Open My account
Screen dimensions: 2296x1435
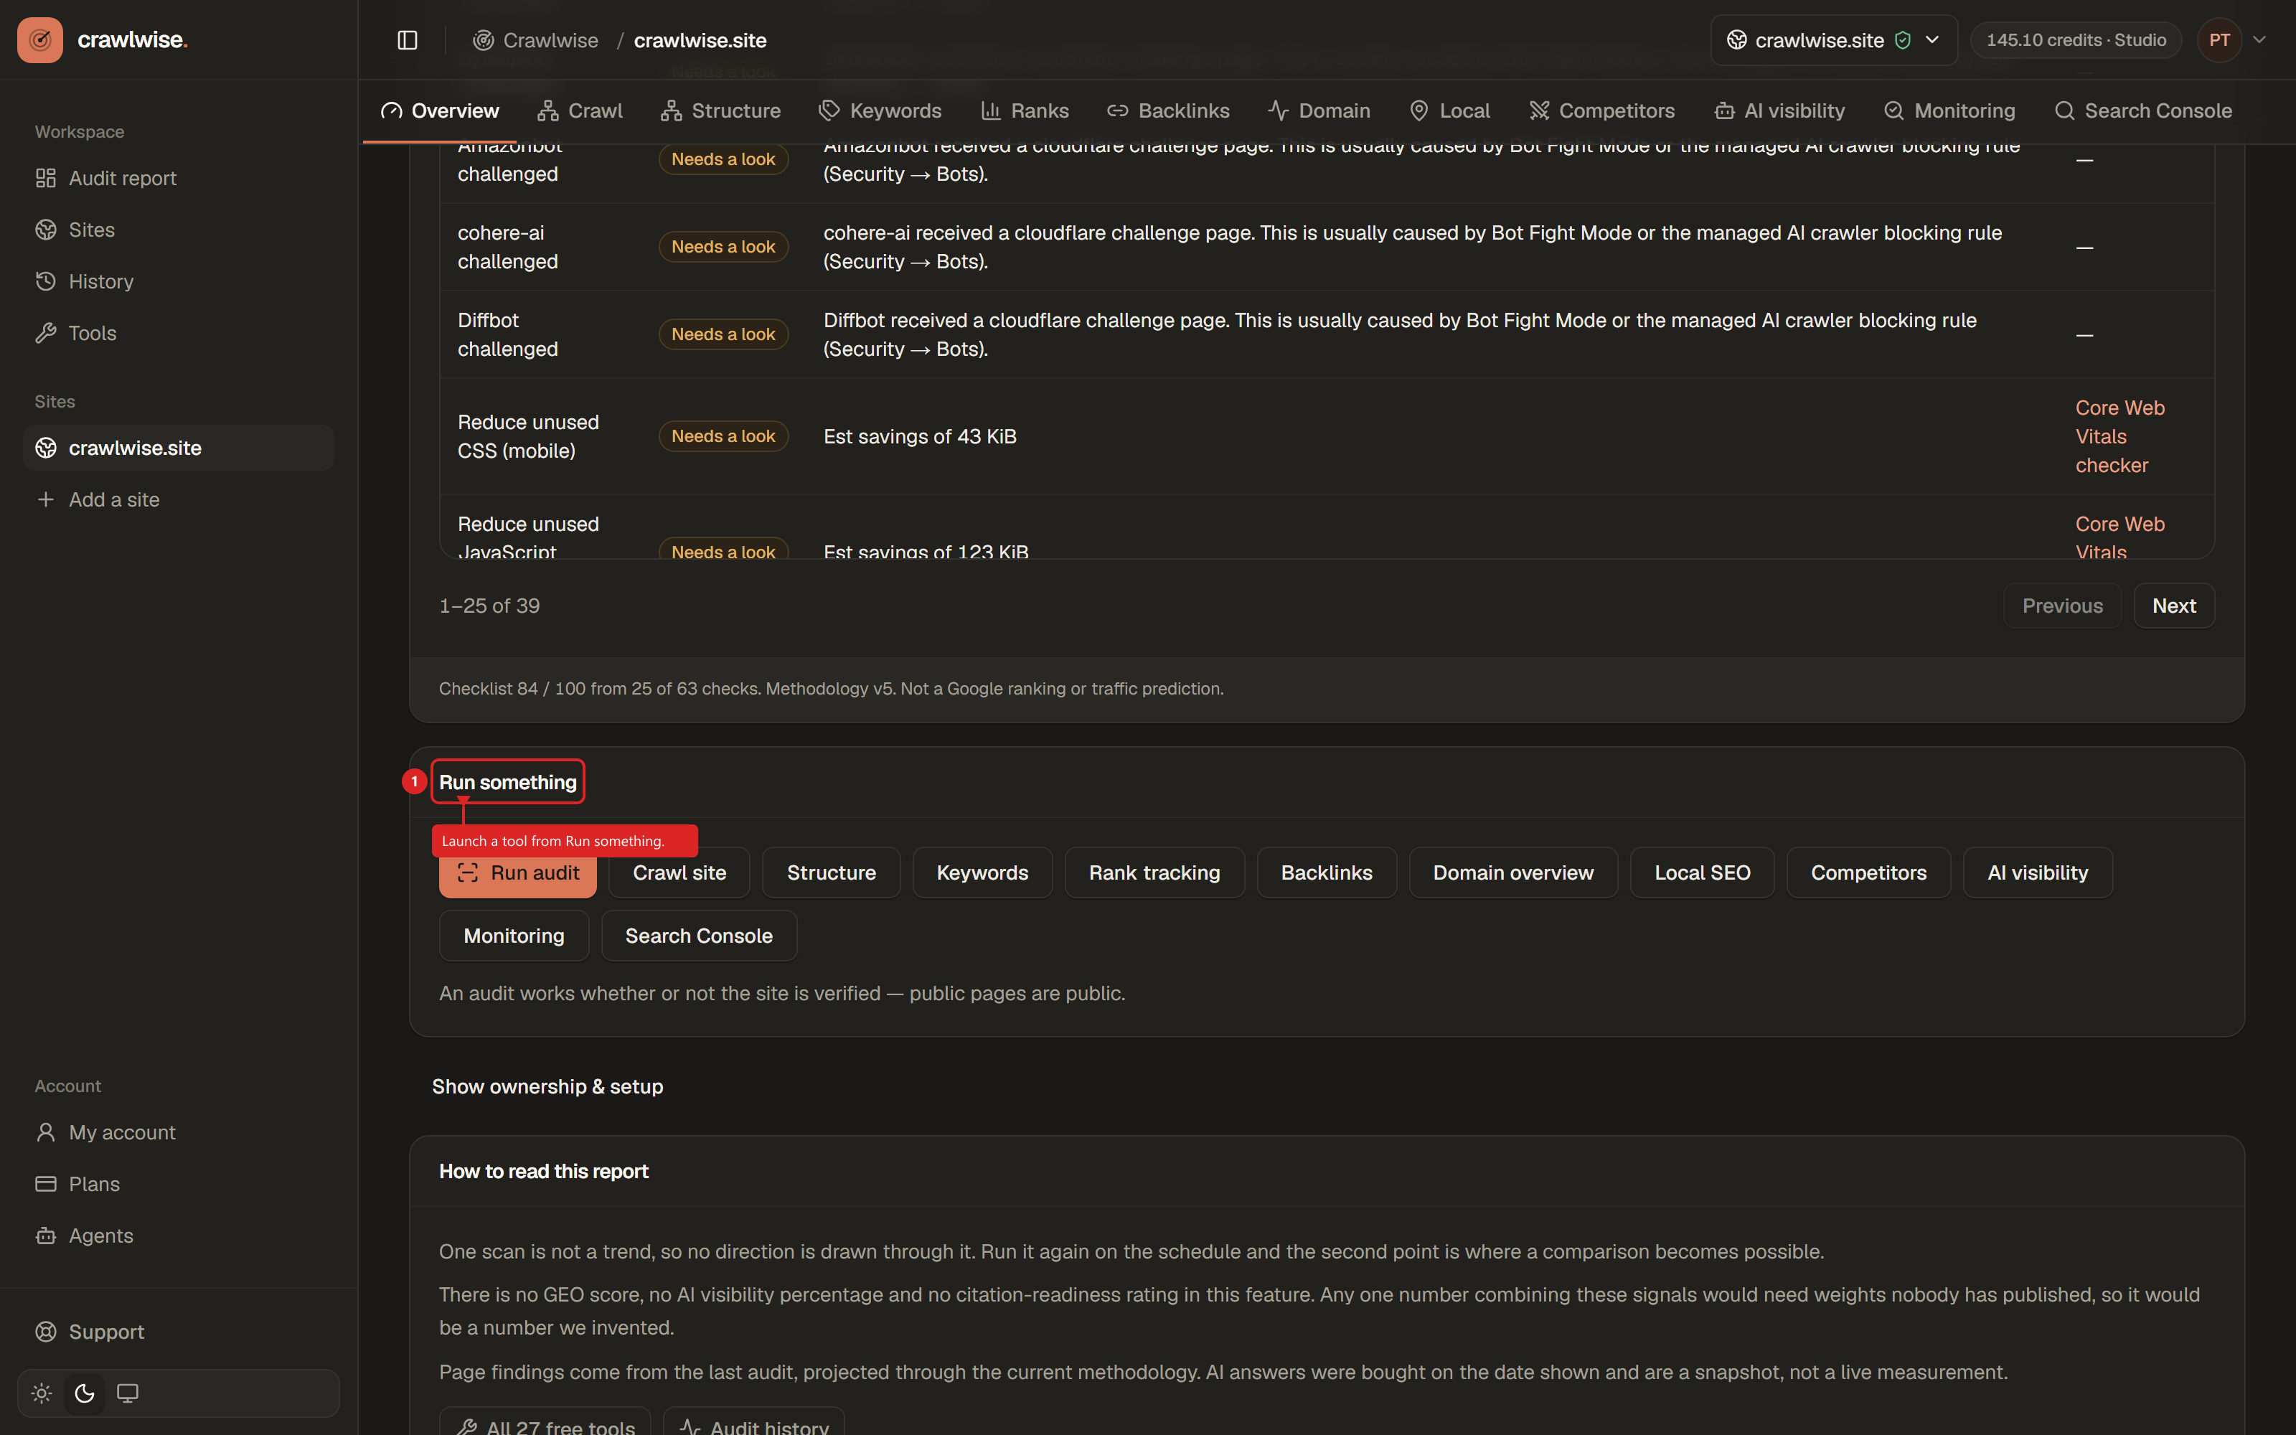click(x=179, y=1132)
